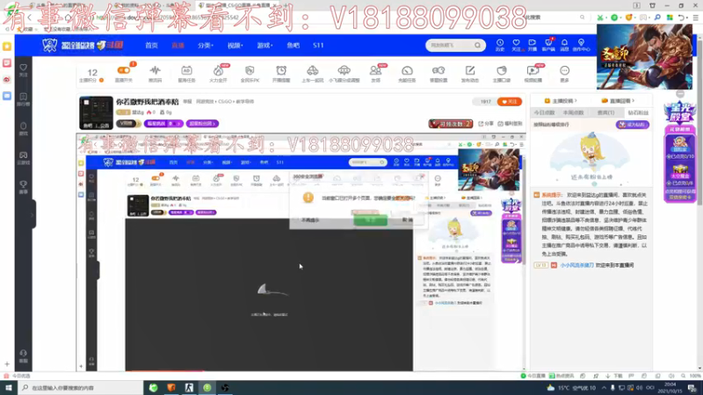Collapse the side widget with minus button
Viewport: 703px width, 395px height.
pos(680,94)
